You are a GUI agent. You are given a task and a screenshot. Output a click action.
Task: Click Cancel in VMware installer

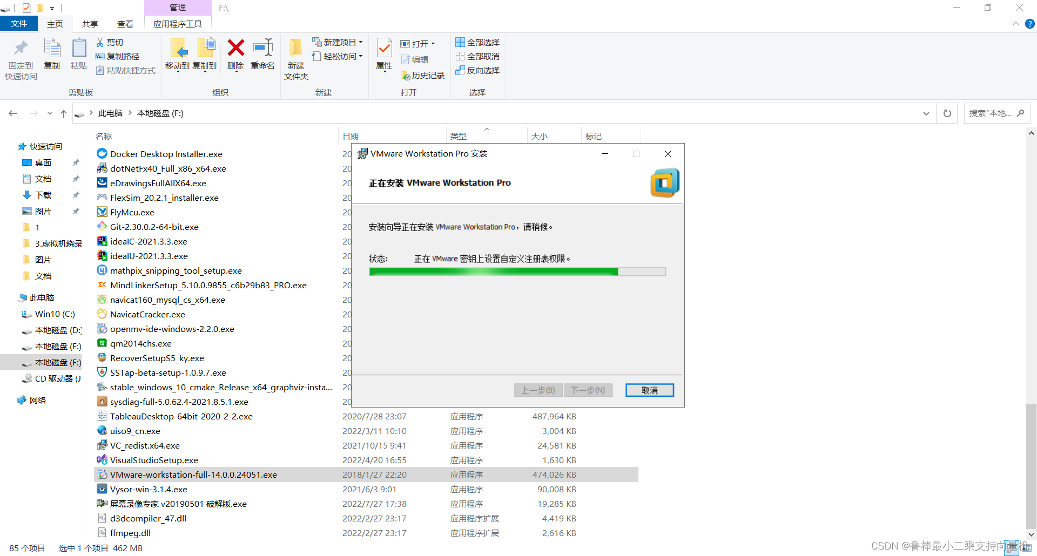[650, 390]
